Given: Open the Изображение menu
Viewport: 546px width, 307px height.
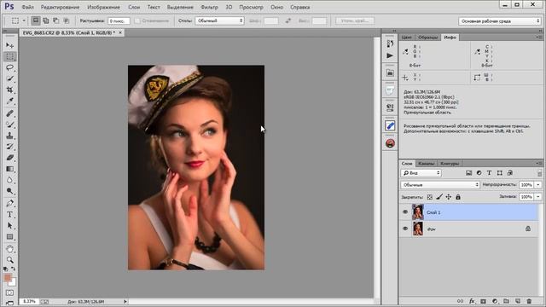Looking at the screenshot, I should point(103,7).
